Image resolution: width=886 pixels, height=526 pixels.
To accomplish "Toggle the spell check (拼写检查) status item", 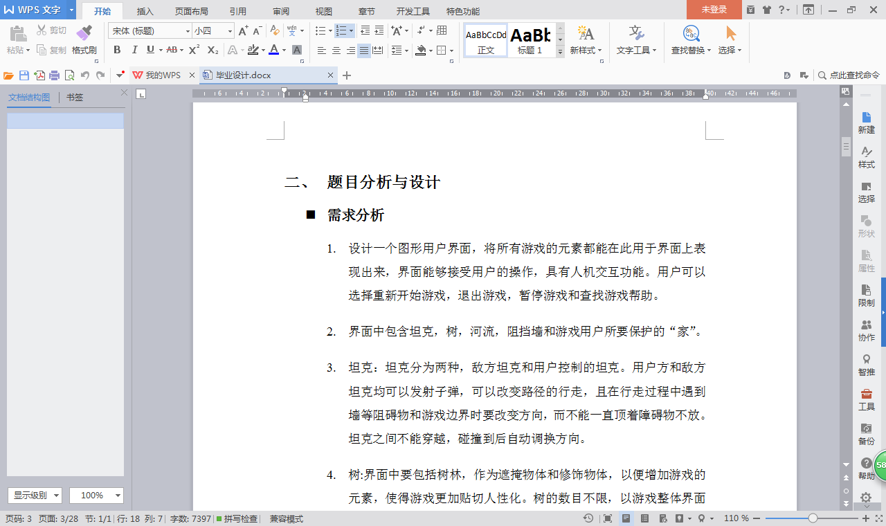I will [237, 518].
